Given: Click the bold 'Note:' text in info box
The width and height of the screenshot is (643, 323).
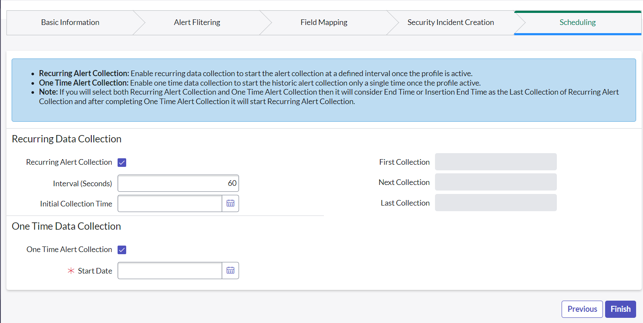Looking at the screenshot, I should click(48, 92).
